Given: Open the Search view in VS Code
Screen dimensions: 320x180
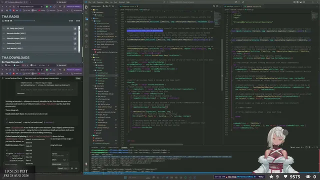Looking at the screenshot, I should point(86,12).
